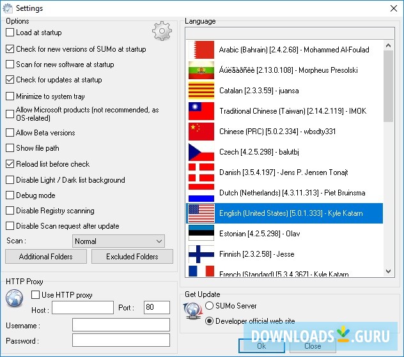Select Arabic (Bahrain) language text

pyautogui.click(x=294, y=50)
